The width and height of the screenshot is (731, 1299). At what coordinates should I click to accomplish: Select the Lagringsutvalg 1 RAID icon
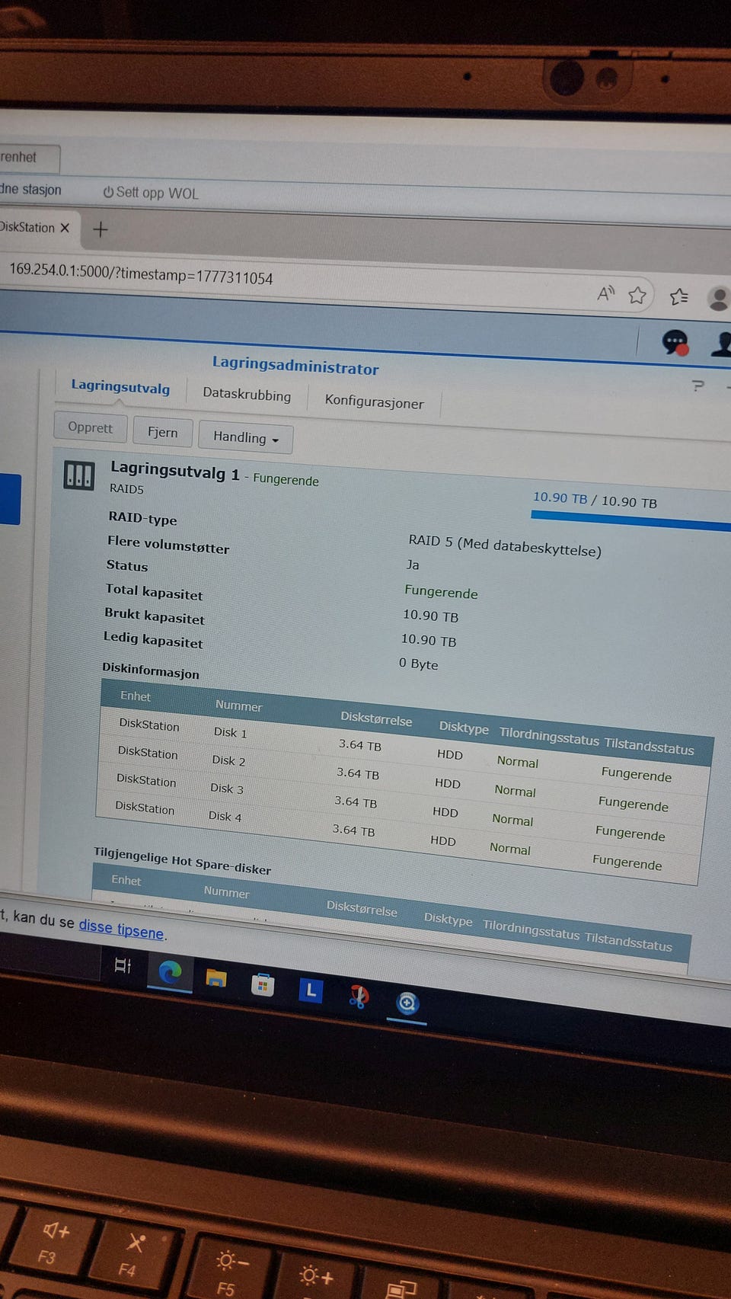point(78,475)
